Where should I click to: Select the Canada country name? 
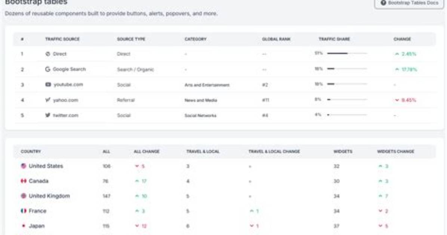click(38, 181)
